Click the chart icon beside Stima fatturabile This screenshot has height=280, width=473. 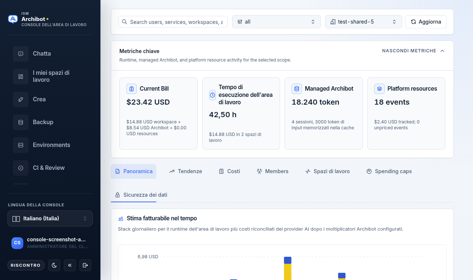(121, 219)
